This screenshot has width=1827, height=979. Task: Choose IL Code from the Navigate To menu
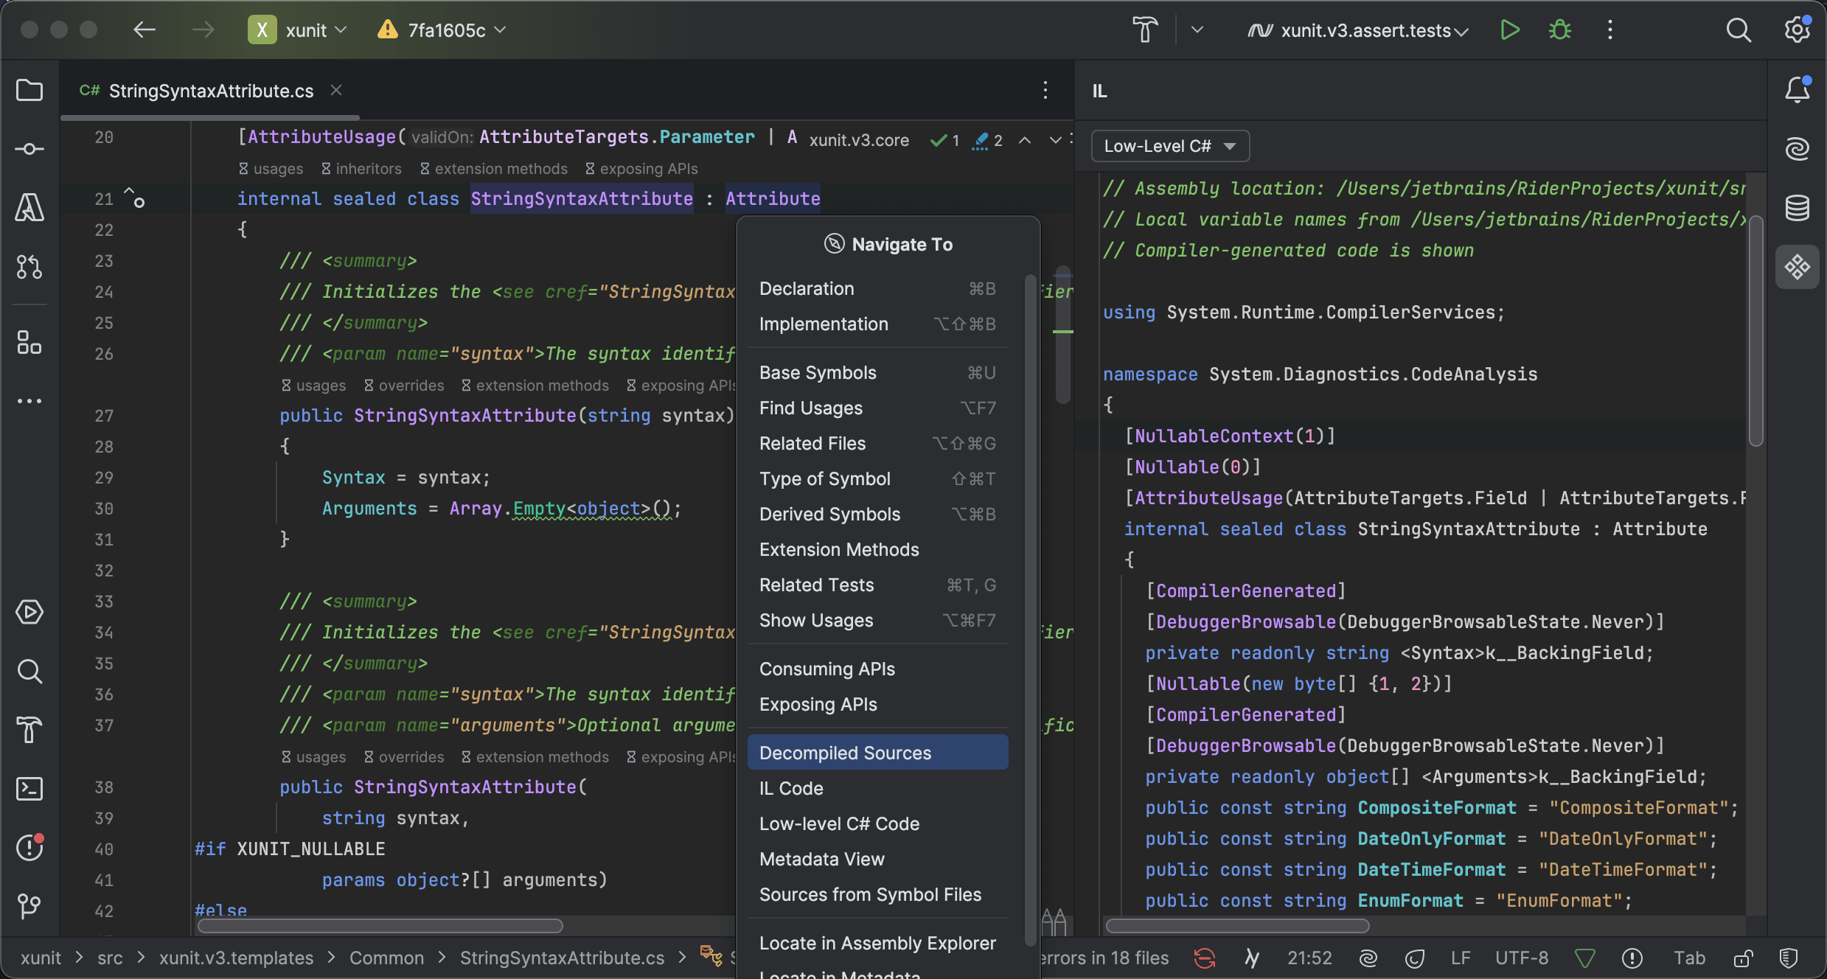[791, 788]
